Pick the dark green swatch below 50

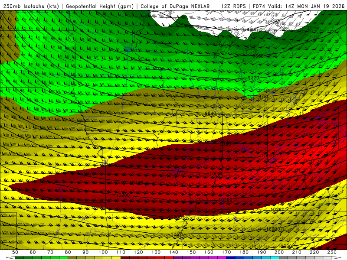(19, 257)
